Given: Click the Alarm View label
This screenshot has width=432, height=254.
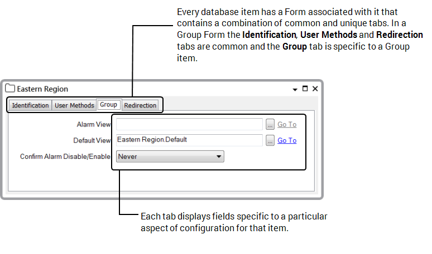Looking at the screenshot, I should pyautogui.click(x=93, y=125).
